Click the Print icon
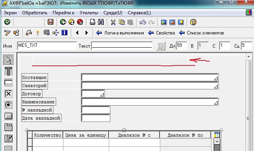 (92, 22)
